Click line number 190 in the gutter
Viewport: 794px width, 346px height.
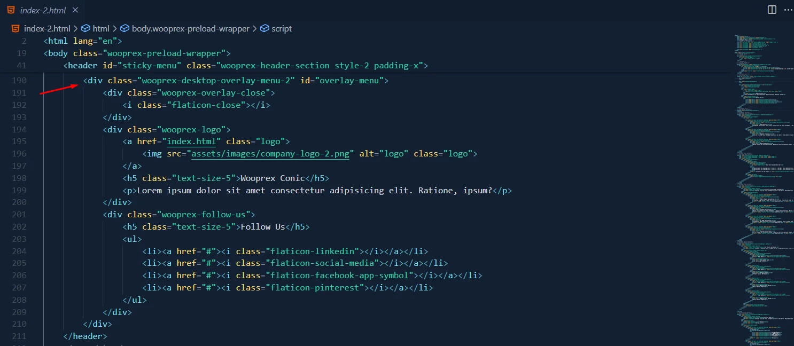[19, 81]
